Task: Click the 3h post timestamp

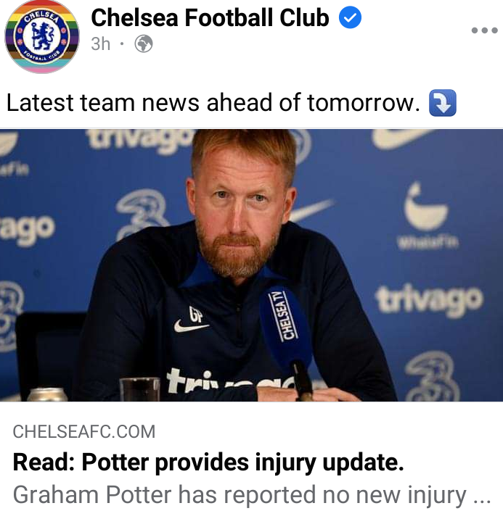Action: pos(101,44)
